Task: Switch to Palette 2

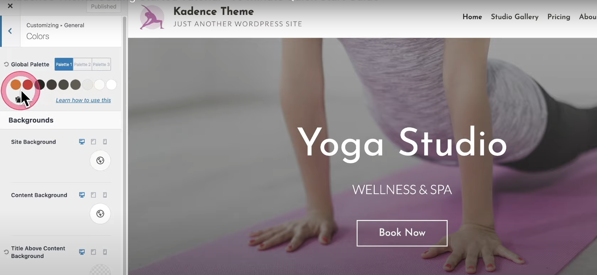Action: pos(82,64)
